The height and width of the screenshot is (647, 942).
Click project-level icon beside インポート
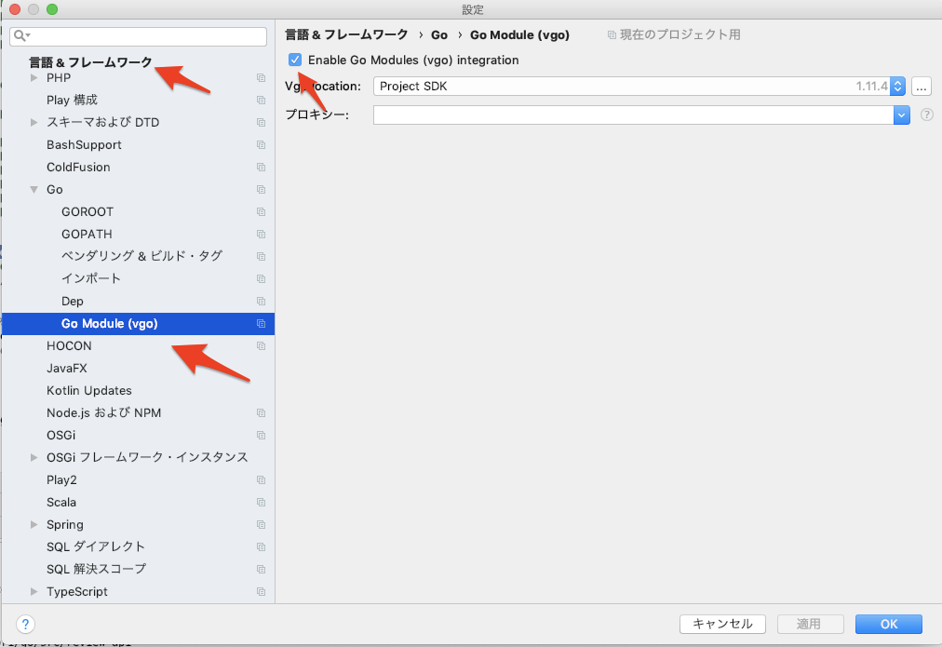click(261, 278)
